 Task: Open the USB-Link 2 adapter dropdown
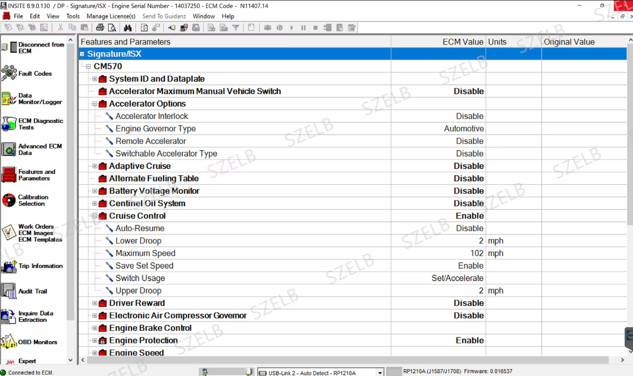tap(380, 372)
